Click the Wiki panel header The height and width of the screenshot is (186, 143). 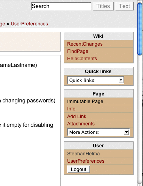(99, 36)
